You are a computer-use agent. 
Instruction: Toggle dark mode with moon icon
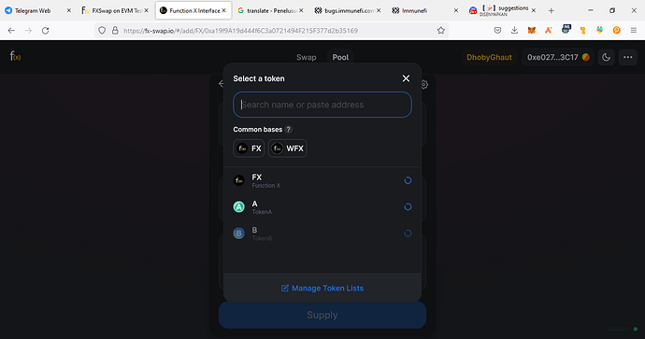tap(606, 57)
